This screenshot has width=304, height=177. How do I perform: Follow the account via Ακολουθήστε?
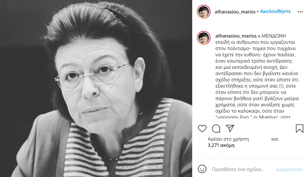coord(275,12)
